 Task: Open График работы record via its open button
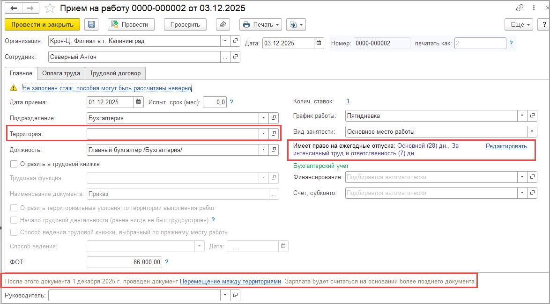533,115
